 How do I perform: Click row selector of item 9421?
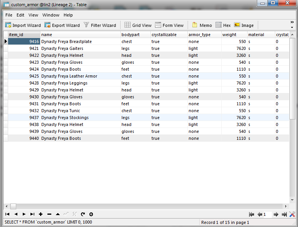5,48
